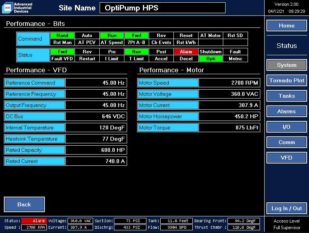This screenshot has width=309, height=233.
Task: Open the Tanks page
Action: coord(287,96)
